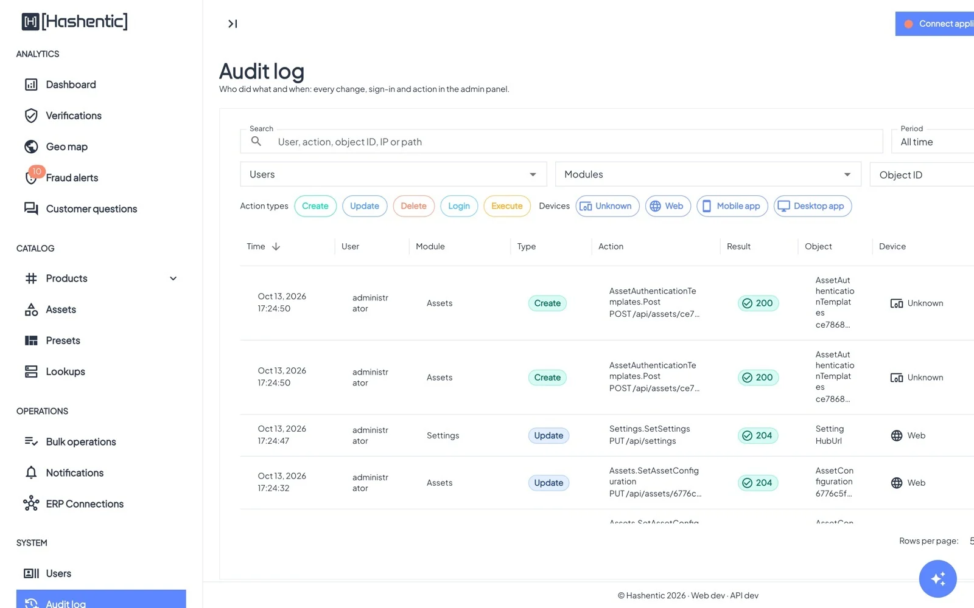Toggle the Delete action type filter

point(414,206)
